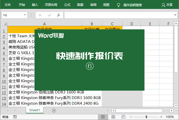Click cell Fury系列 DDR4 2400 8G
Screen dimensions: 179x120
coord(53,103)
